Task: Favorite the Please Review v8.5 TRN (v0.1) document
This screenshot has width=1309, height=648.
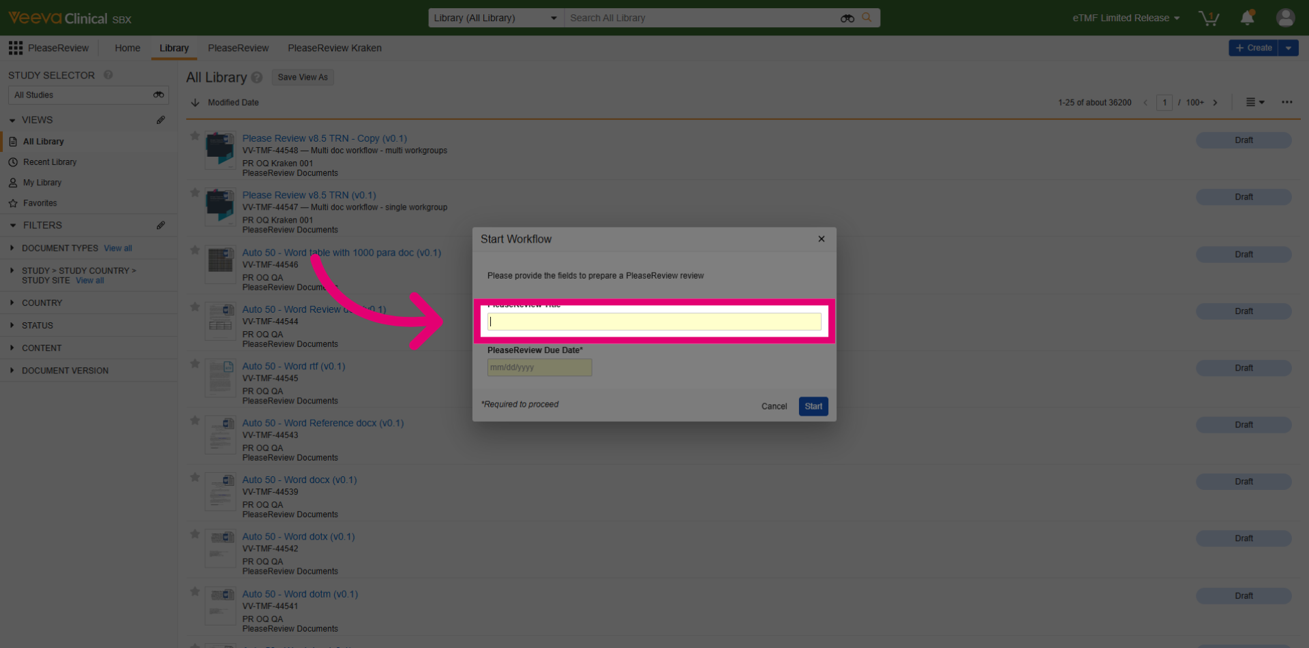Action: click(195, 193)
